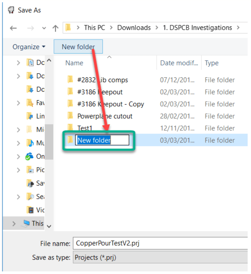Expand the This PC tree node

[14, 223]
